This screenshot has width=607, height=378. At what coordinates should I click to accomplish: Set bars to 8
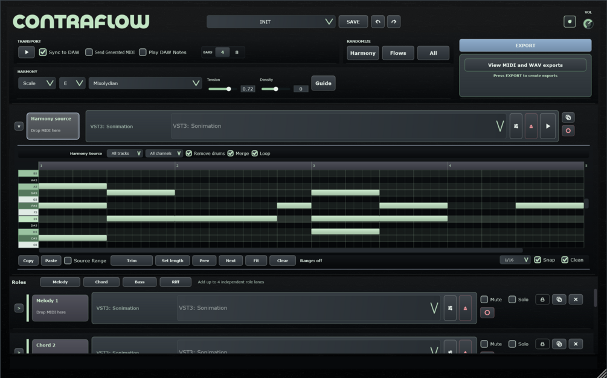(237, 52)
